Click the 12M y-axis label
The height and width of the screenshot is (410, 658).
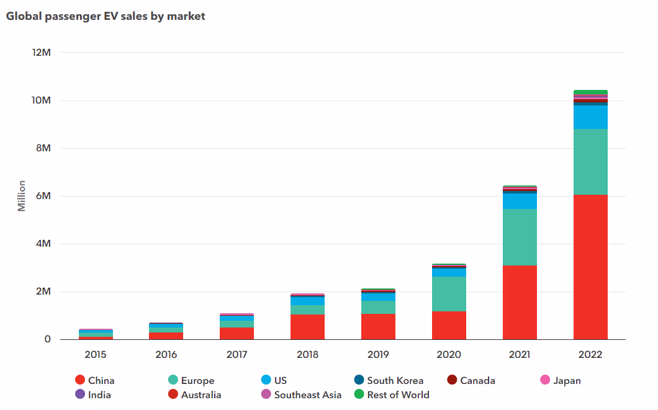pos(41,52)
